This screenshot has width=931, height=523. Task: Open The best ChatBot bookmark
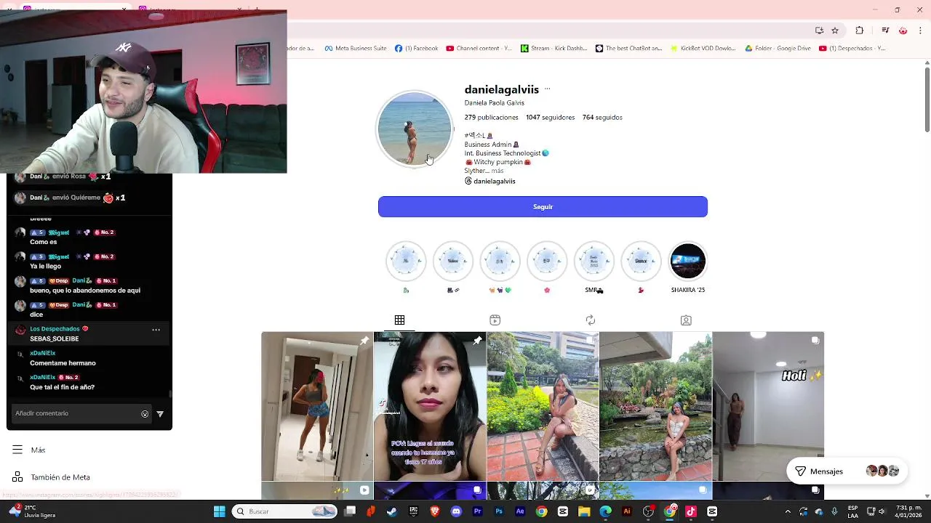[628, 49]
